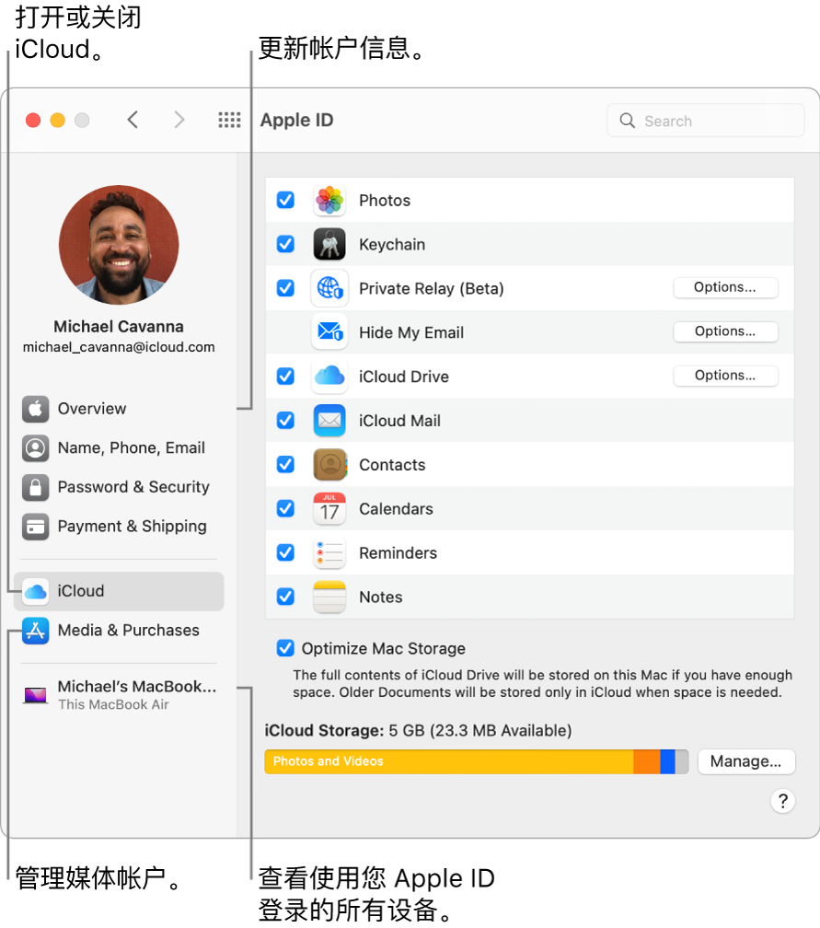Viewport: 820px width, 928px height.
Task: Uncheck Optimize Mac Storage
Action: 285,648
